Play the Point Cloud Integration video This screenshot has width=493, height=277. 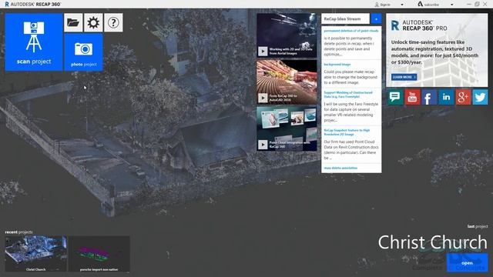coord(263,145)
